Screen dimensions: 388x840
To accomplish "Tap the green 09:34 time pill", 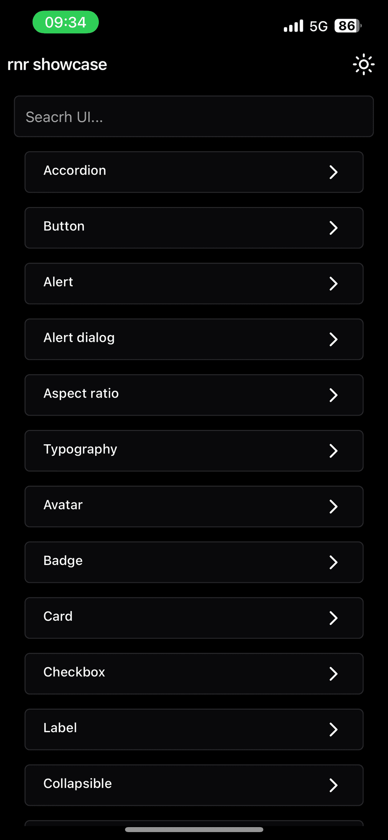I will 66,22.
